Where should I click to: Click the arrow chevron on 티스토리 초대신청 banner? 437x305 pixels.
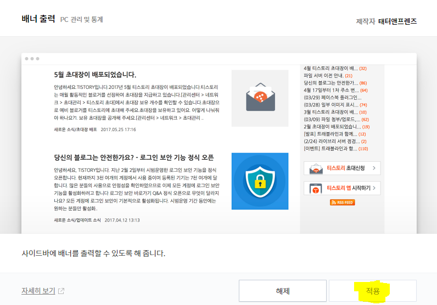coord(374,168)
